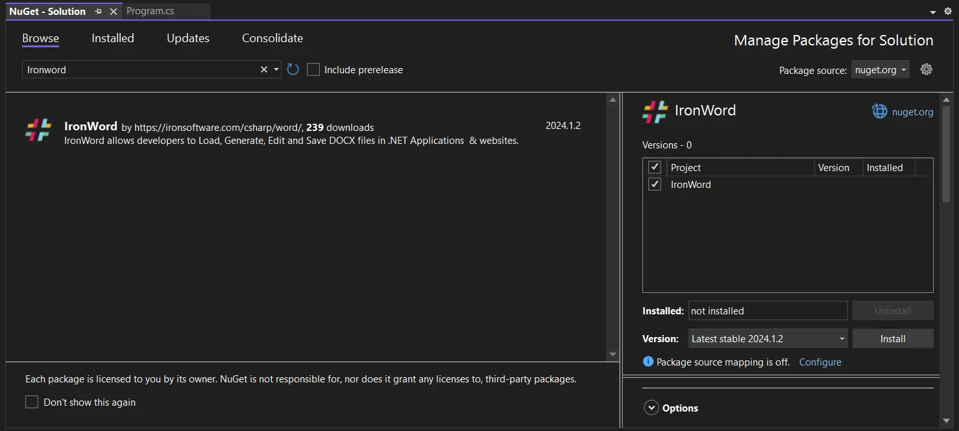The width and height of the screenshot is (959, 431).
Task: Open the Configure link
Action: tap(820, 362)
